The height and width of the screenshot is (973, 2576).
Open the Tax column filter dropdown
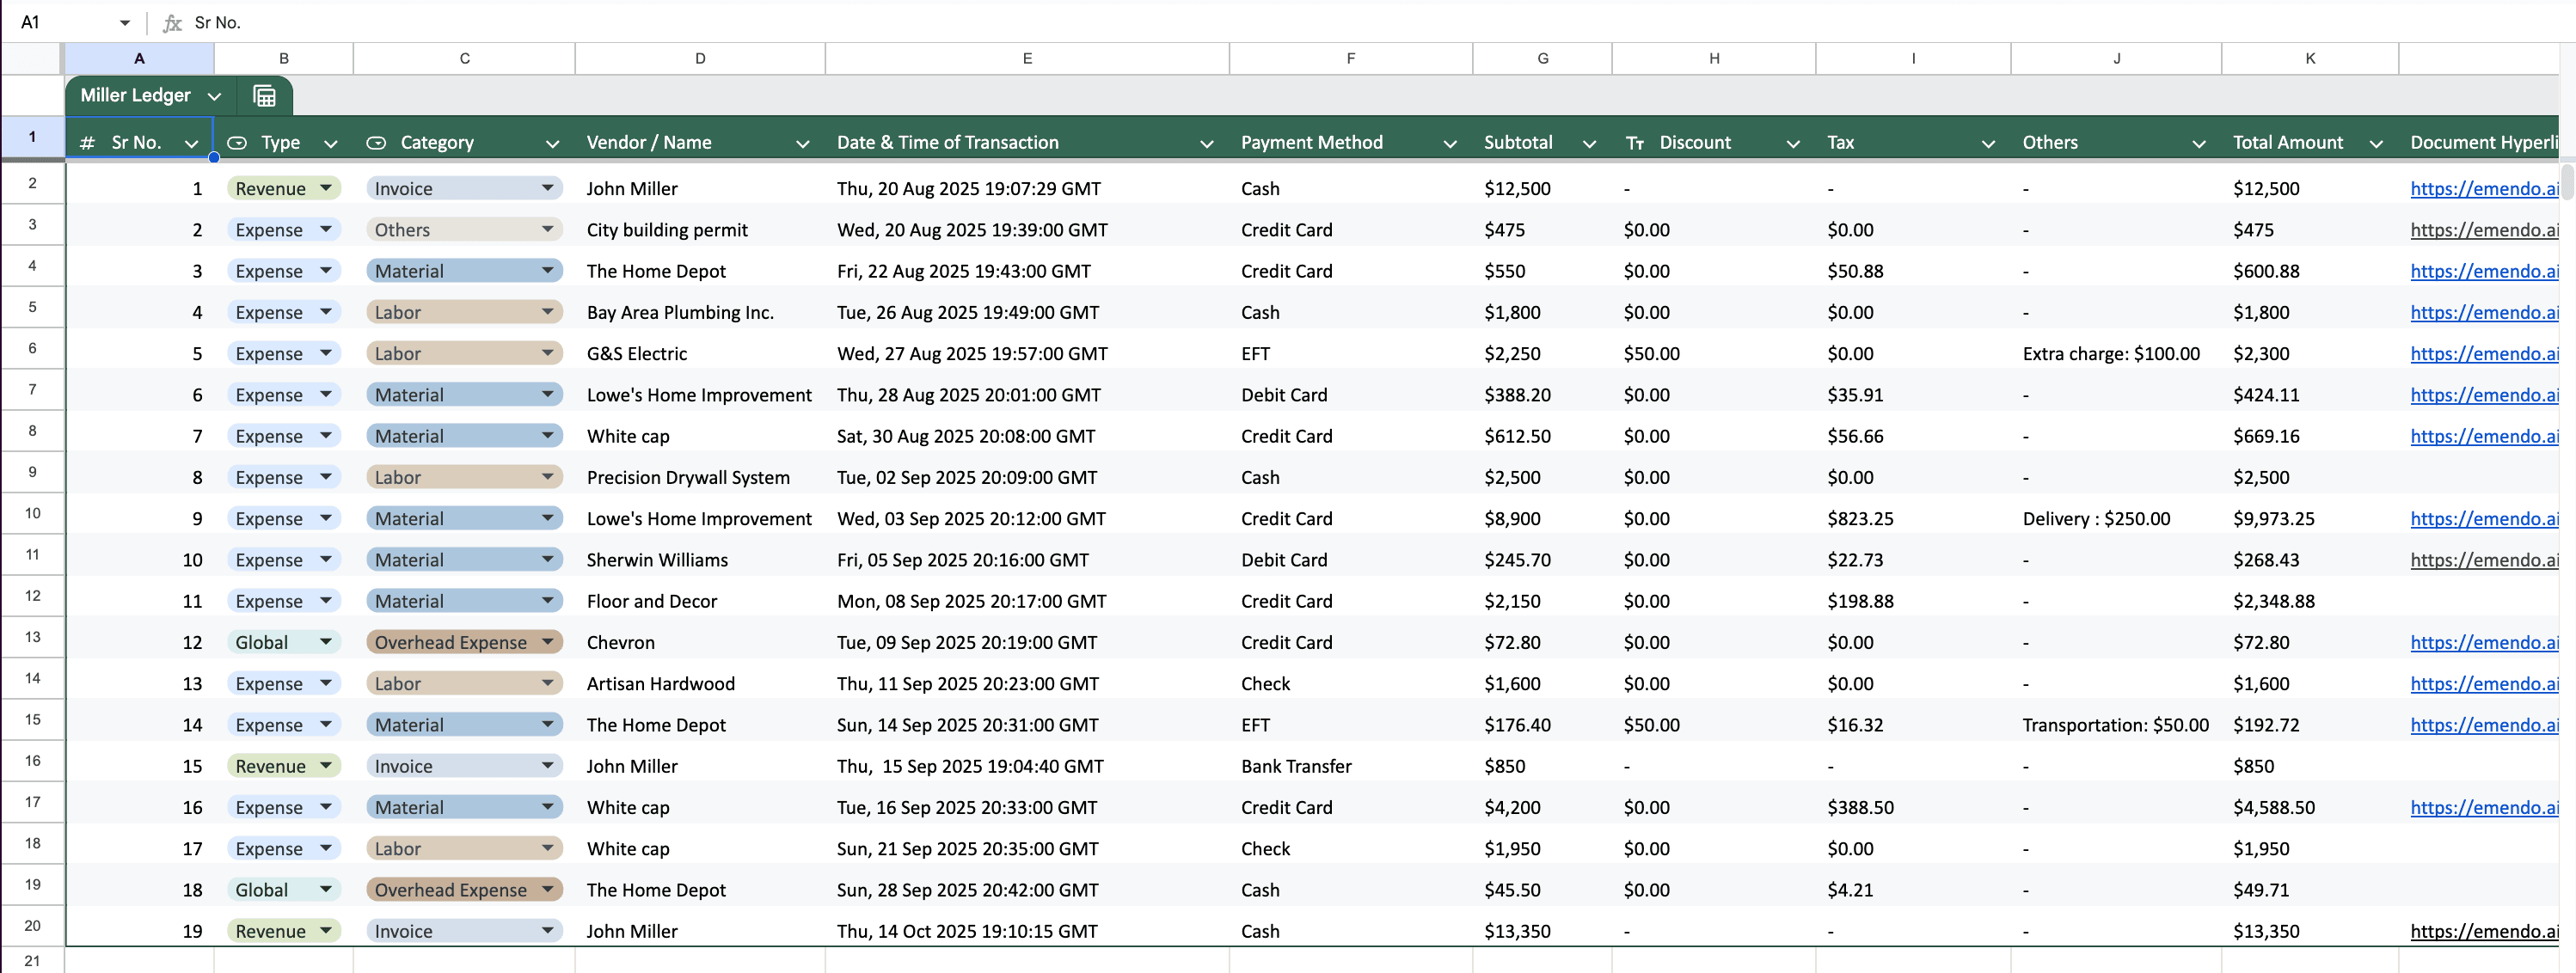[1988, 142]
